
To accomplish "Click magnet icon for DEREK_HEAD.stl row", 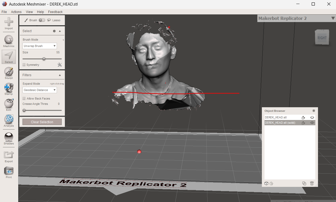I will coord(303,118).
